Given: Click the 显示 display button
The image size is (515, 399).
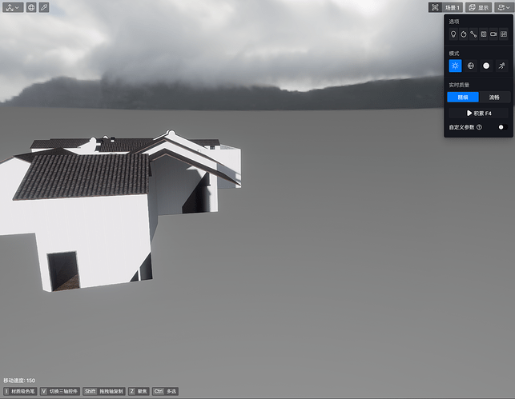Looking at the screenshot, I should [479, 7].
